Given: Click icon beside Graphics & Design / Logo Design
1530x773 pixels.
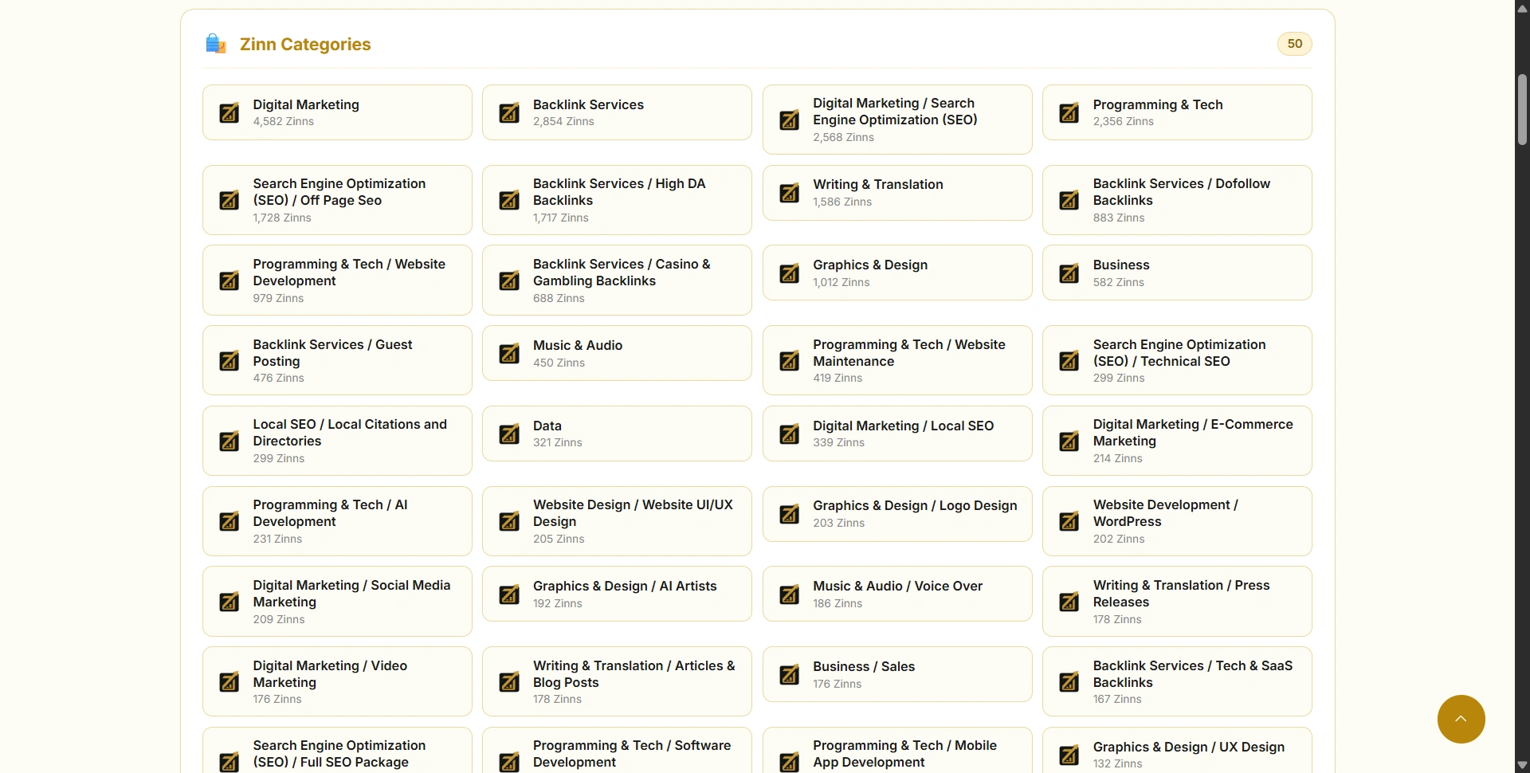Looking at the screenshot, I should click(x=790, y=515).
